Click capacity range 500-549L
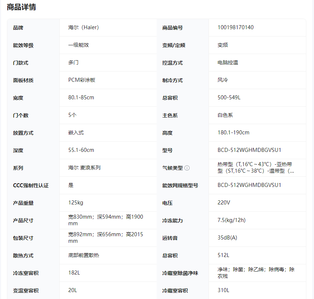This screenshot has height=299, width=314. 229,97
